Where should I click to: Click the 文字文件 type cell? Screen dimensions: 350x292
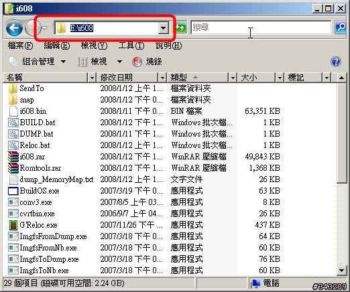coord(186,179)
